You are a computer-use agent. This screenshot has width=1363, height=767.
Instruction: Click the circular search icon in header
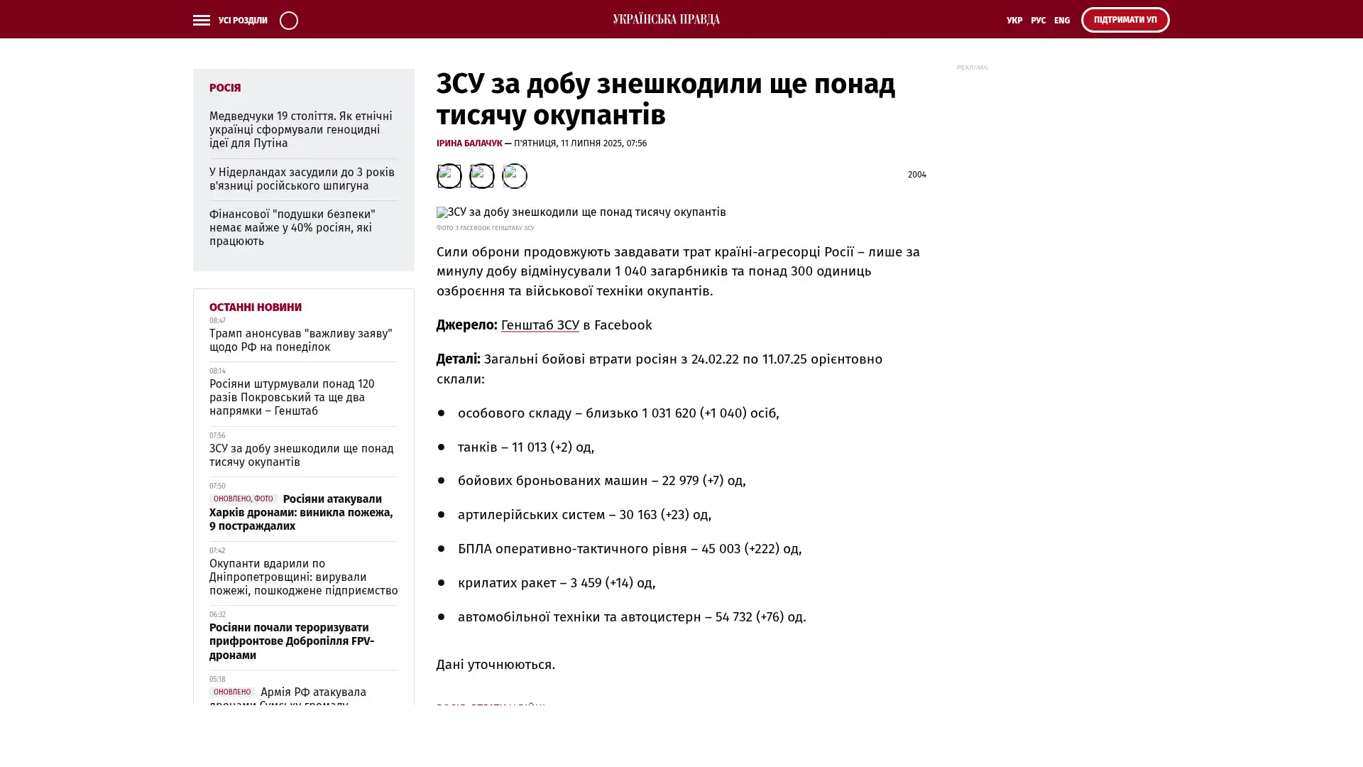coord(288,20)
